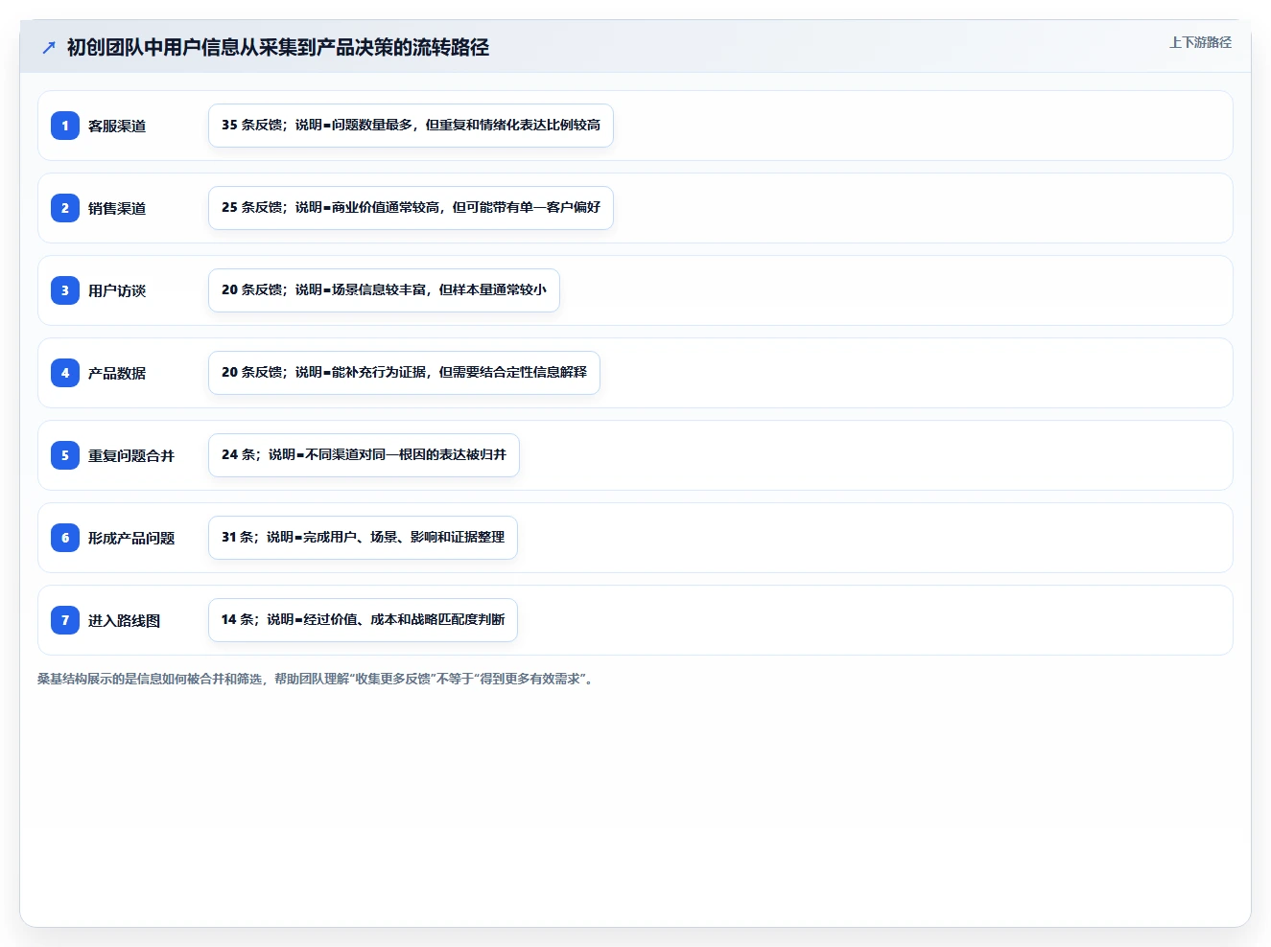
Task: Open the 35 条反馈 description box
Action: 411,126
